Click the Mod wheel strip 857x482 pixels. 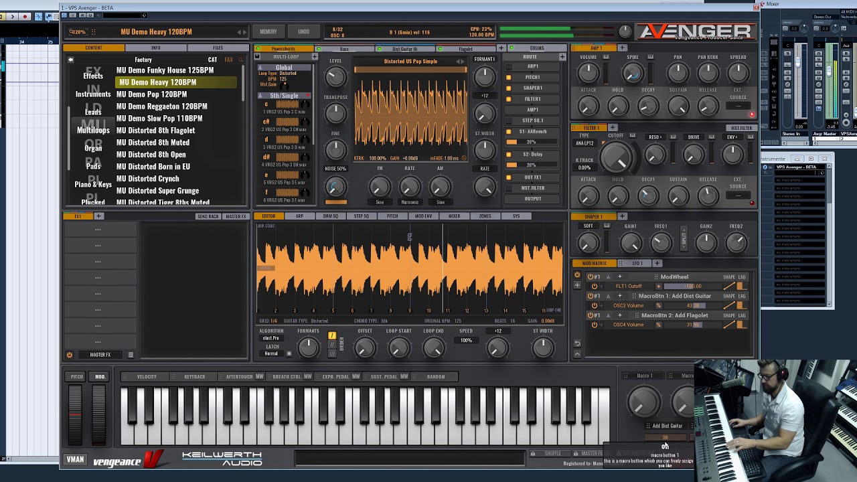pos(98,415)
